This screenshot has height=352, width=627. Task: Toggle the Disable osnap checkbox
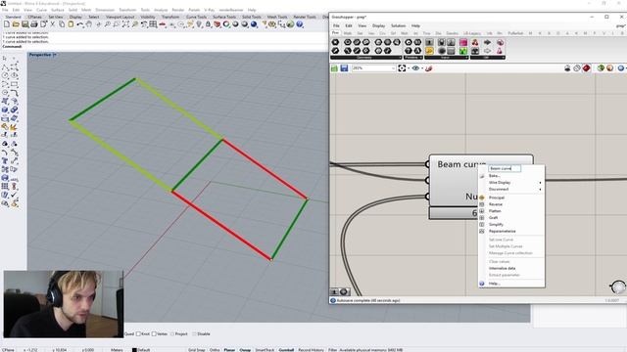pyautogui.click(x=194, y=334)
